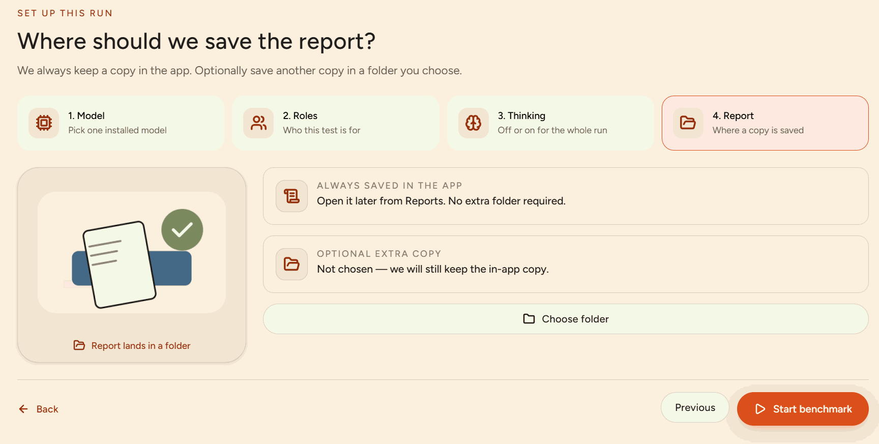Image resolution: width=879 pixels, height=444 pixels.
Task: Click 'Who this test is for' subtitle
Action: (321, 130)
